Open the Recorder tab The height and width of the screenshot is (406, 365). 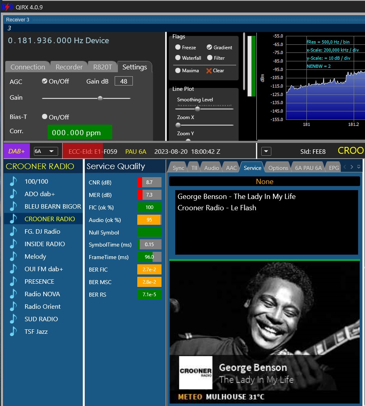69,67
